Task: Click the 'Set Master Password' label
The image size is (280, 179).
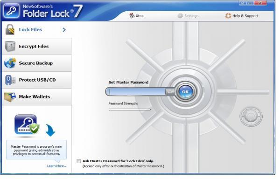Action: coord(129,83)
